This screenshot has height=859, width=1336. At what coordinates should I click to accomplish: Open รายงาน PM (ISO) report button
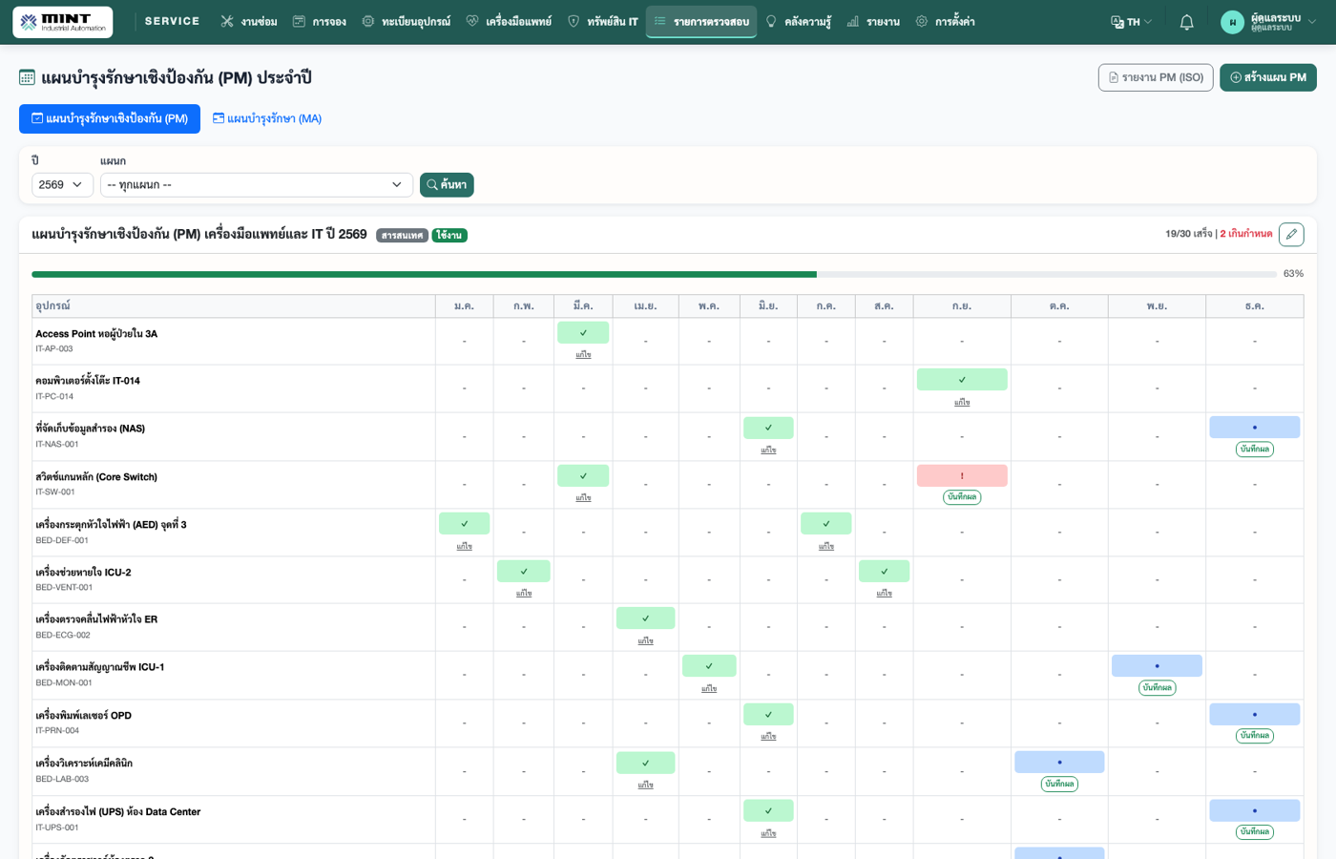coord(1156,77)
